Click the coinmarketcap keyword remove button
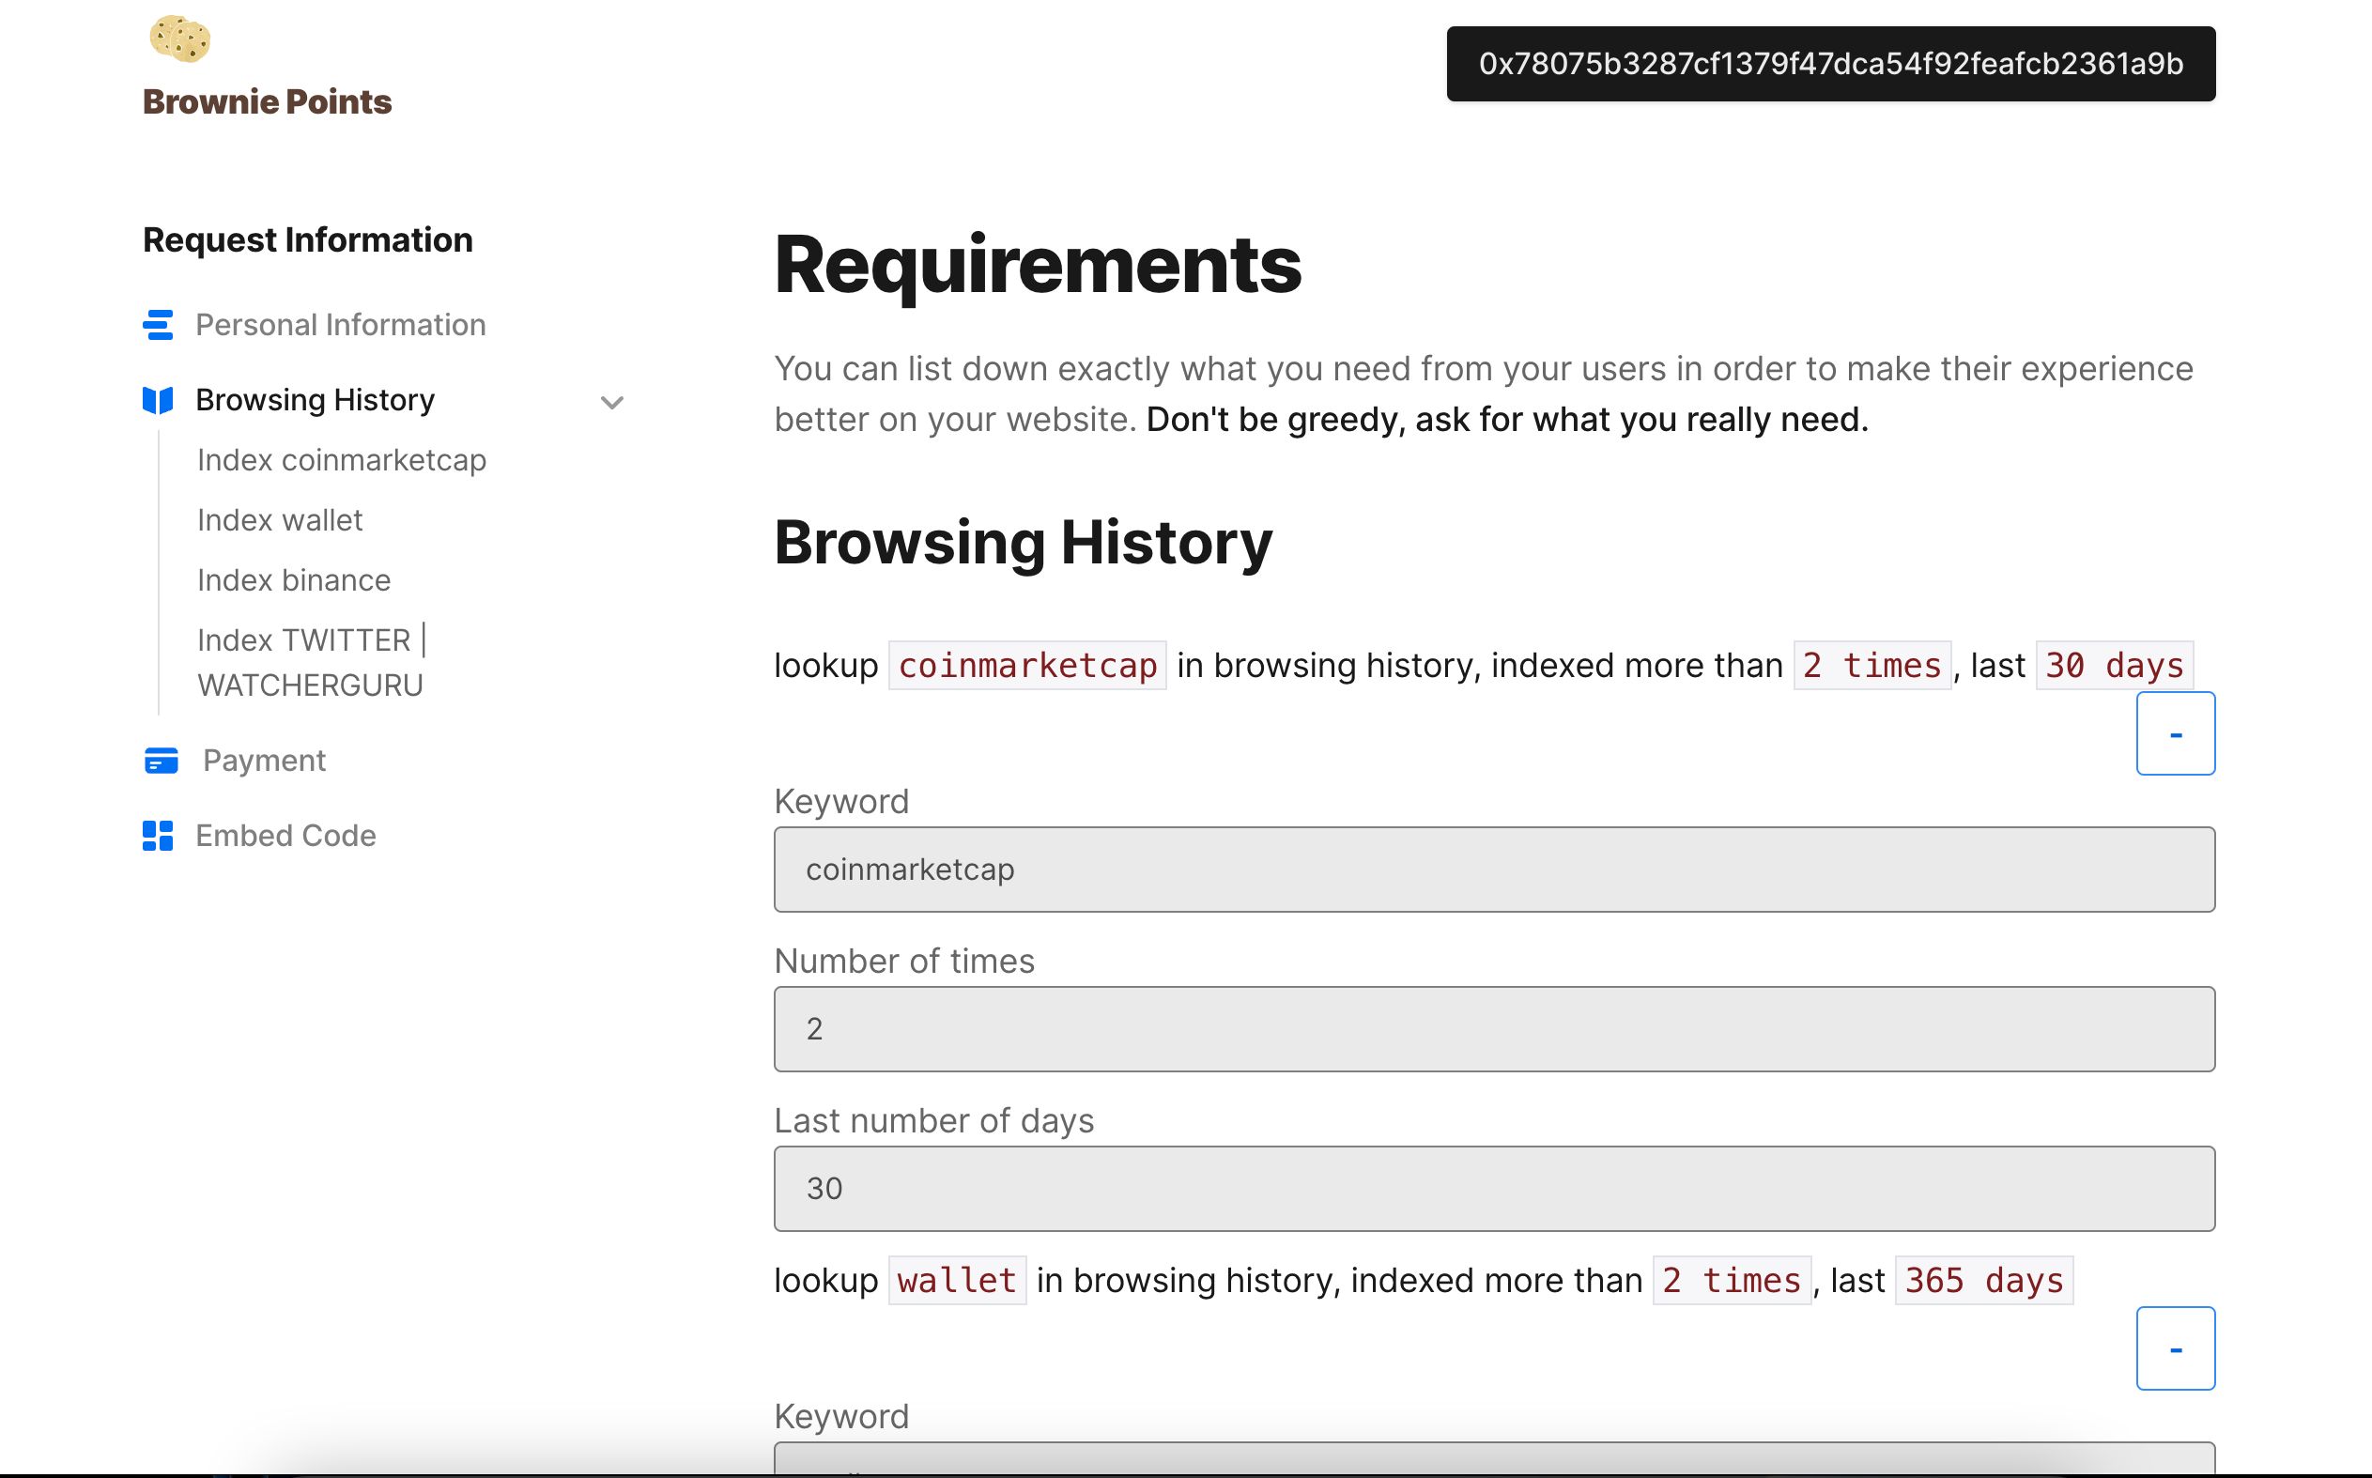Viewport: 2372px width, 1478px height. (x=2176, y=735)
